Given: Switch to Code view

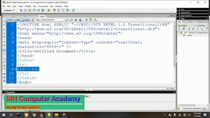Looking at the screenshot, I should [x=9, y=20].
